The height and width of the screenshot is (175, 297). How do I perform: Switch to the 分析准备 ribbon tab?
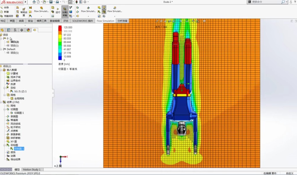(x=122, y=21)
